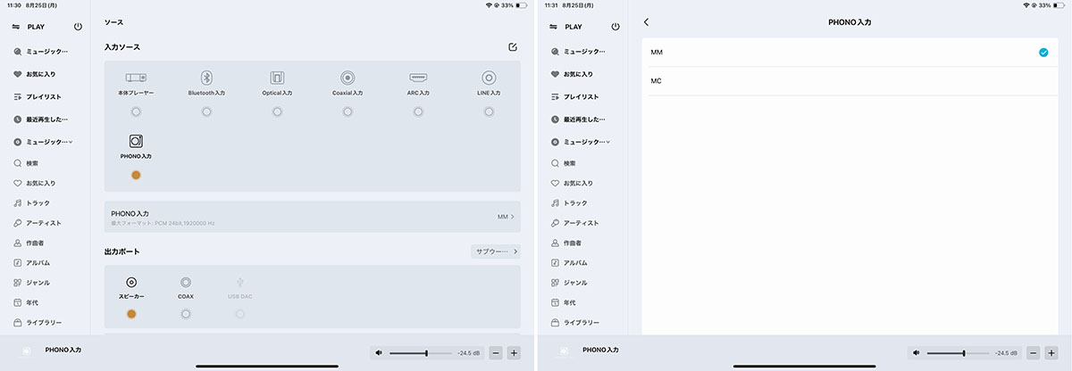Select the Bluetooth入力 source icon
The height and width of the screenshot is (371, 1072).
tap(206, 78)
